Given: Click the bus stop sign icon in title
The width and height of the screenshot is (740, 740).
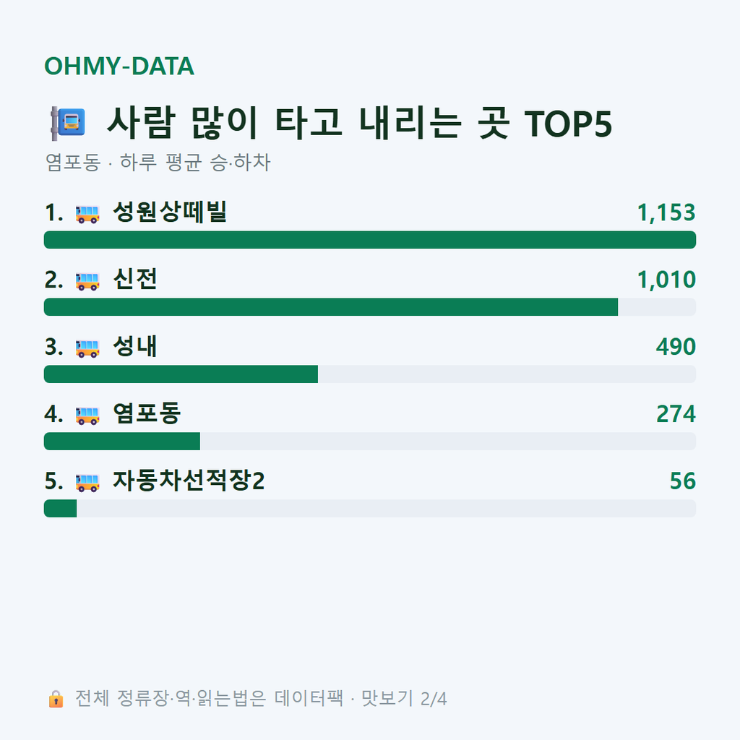Looking at the screenshot, I should 68,124.
